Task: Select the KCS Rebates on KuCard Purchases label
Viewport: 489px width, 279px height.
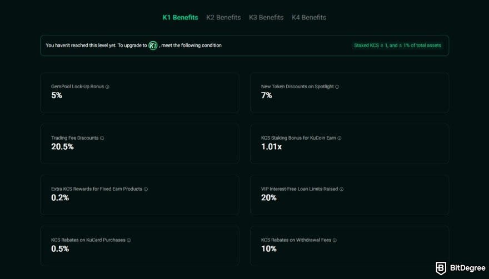Action: coord(88,240)
